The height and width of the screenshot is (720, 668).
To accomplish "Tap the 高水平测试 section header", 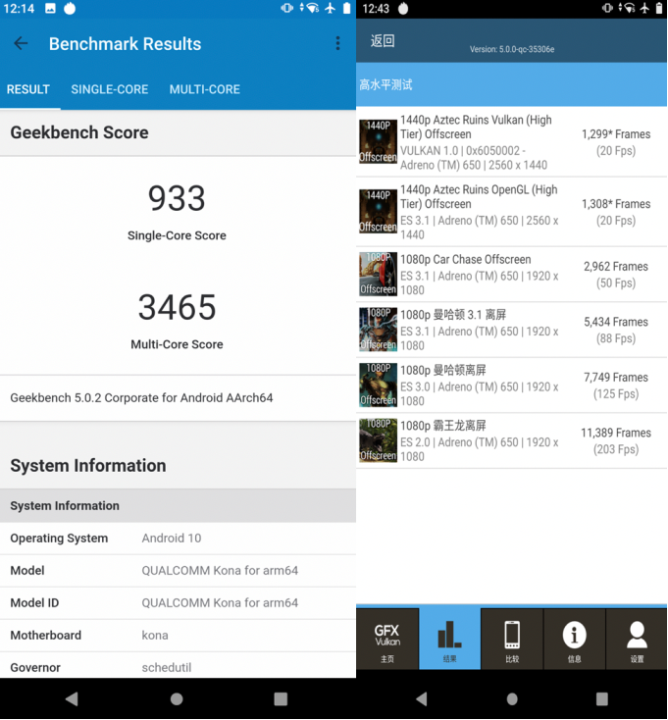I will pyautogui.click(x=385, y=85).
